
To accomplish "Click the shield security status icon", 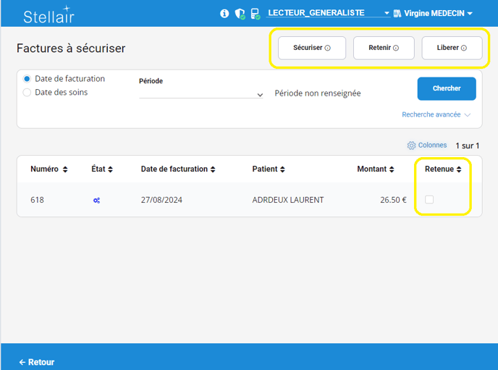I will (x=240, y=14).
